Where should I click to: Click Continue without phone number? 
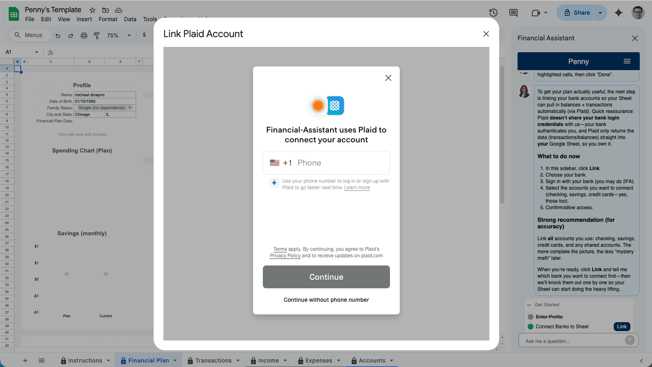pos(326,300)
